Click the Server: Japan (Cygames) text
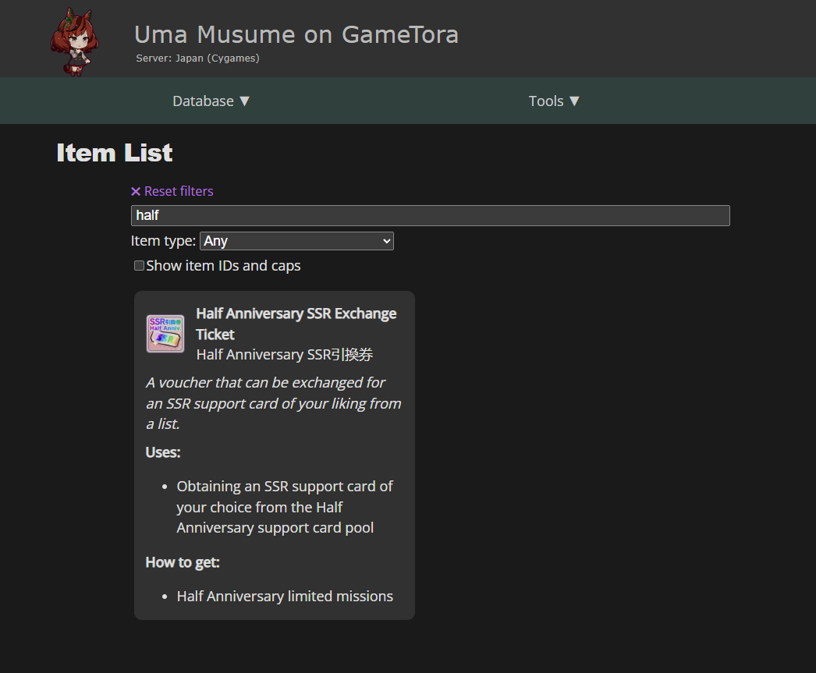Image resolution: width=816 pixels, height=673 pixels. pos(197,58)
